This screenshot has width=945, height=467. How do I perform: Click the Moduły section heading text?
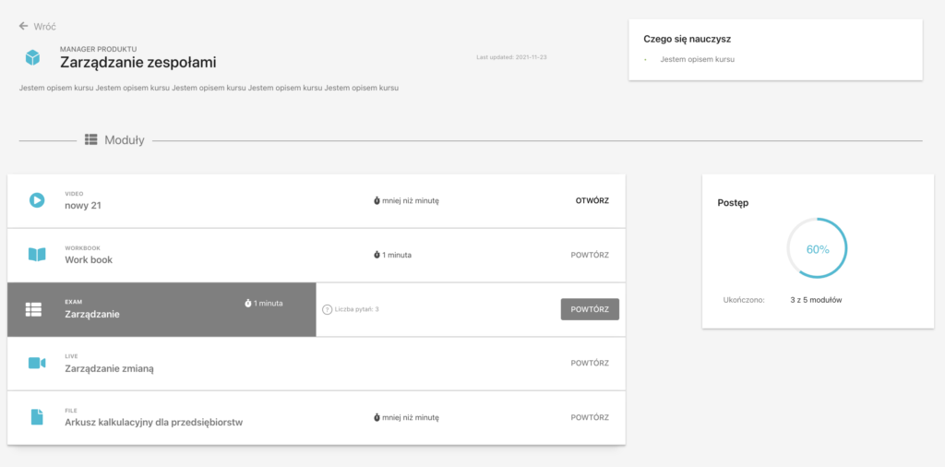tap(125, 140)
